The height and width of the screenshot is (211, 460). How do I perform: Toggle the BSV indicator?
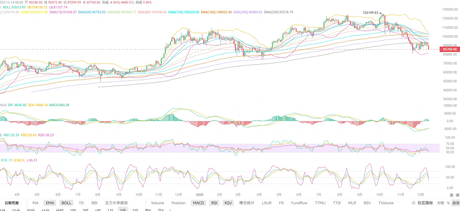(367, 203)
